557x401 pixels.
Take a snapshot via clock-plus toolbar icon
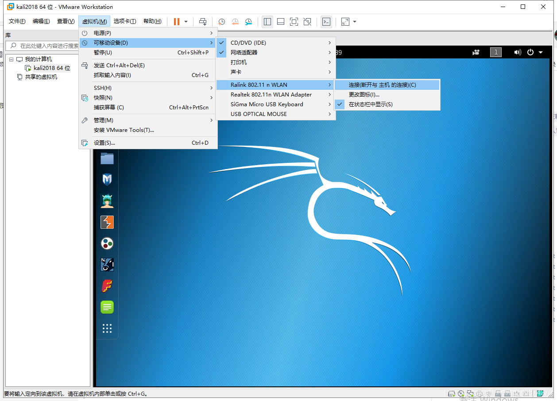tap(222, 22)
